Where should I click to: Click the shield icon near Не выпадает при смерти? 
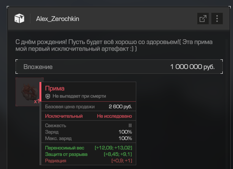(48, 96)
